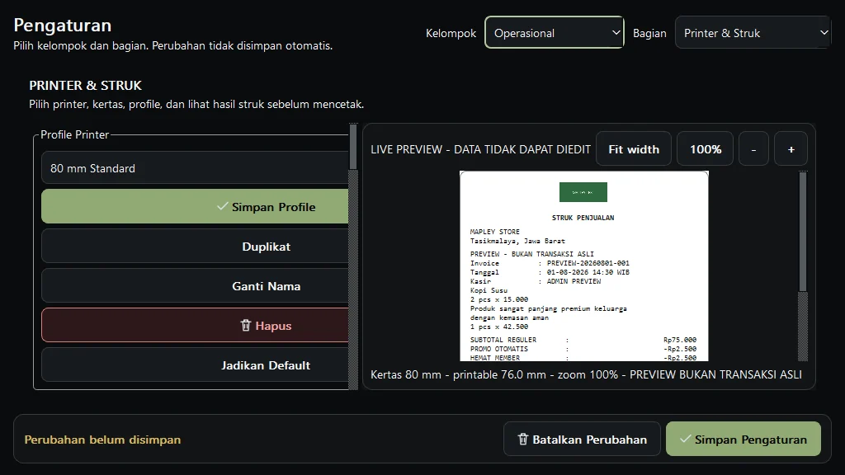
Task: Select the 80 mm Standard profile field
Action: click(195, 168)
